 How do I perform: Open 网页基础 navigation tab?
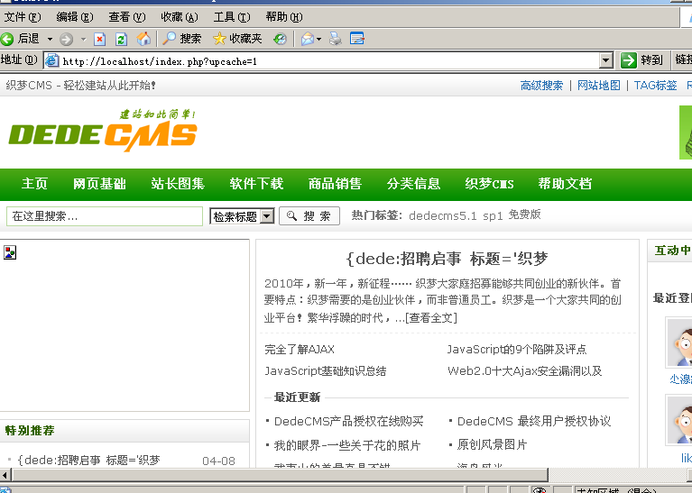(x=99, y=184)
